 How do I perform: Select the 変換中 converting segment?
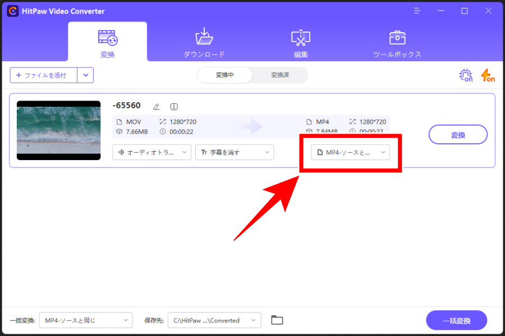[225, 75]
